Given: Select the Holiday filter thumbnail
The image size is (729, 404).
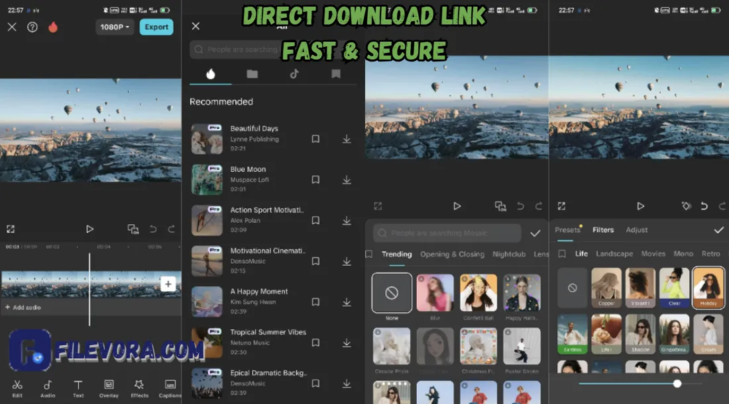Looking at the screenshot, I should 708,287.
